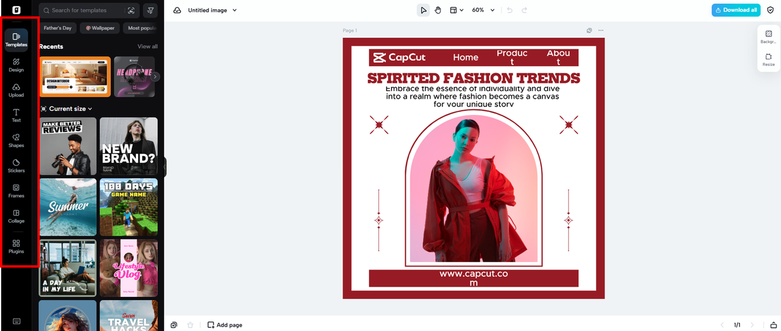This screenshot has width=781, height=331.
Task: Expand the Current size dropdown
Action: tap(67, 109)
